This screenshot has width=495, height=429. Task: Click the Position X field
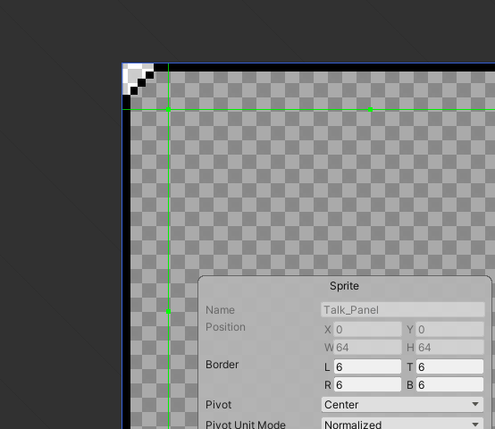(367, 329)
